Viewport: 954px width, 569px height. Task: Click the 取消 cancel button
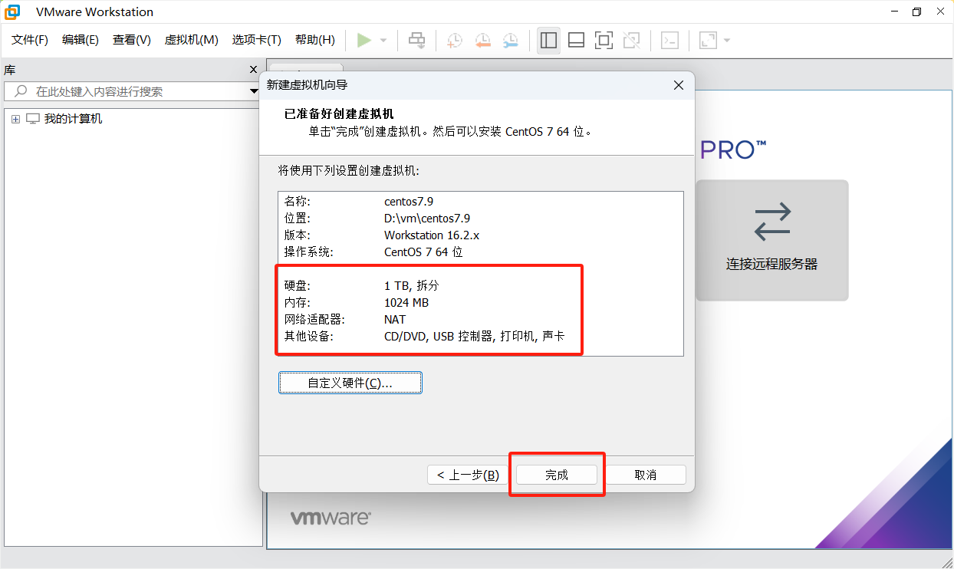coord(646,475)
